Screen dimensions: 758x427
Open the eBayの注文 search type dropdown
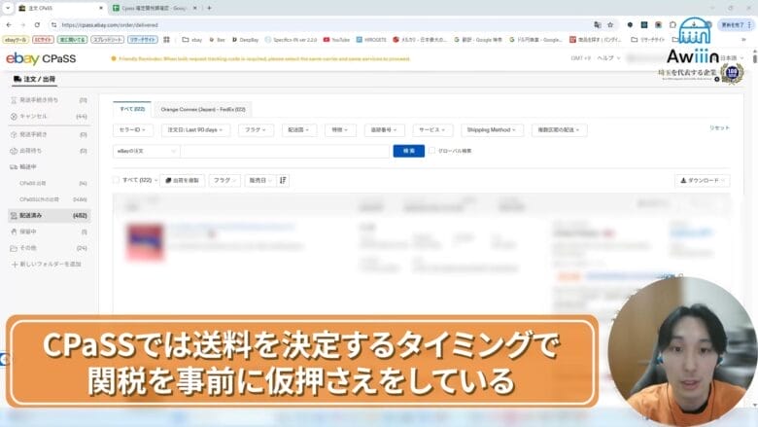point(146,151)
